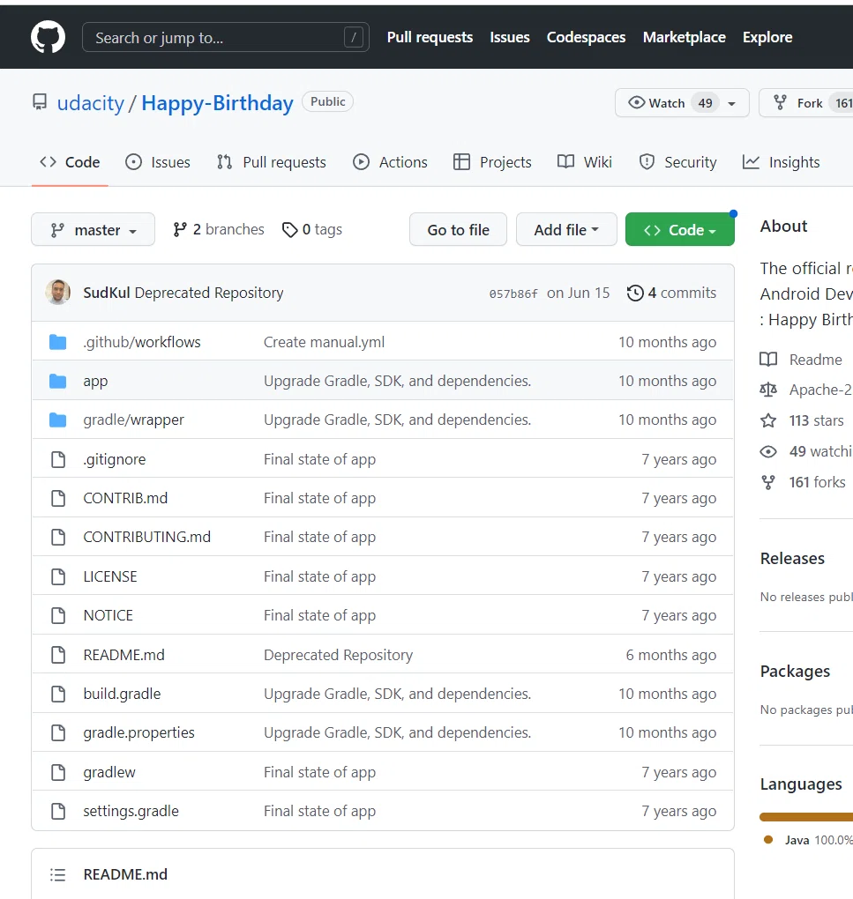This screenshot has height=899, width=853.
Task: Click the Go to file button
Action: tap(458, 229)
